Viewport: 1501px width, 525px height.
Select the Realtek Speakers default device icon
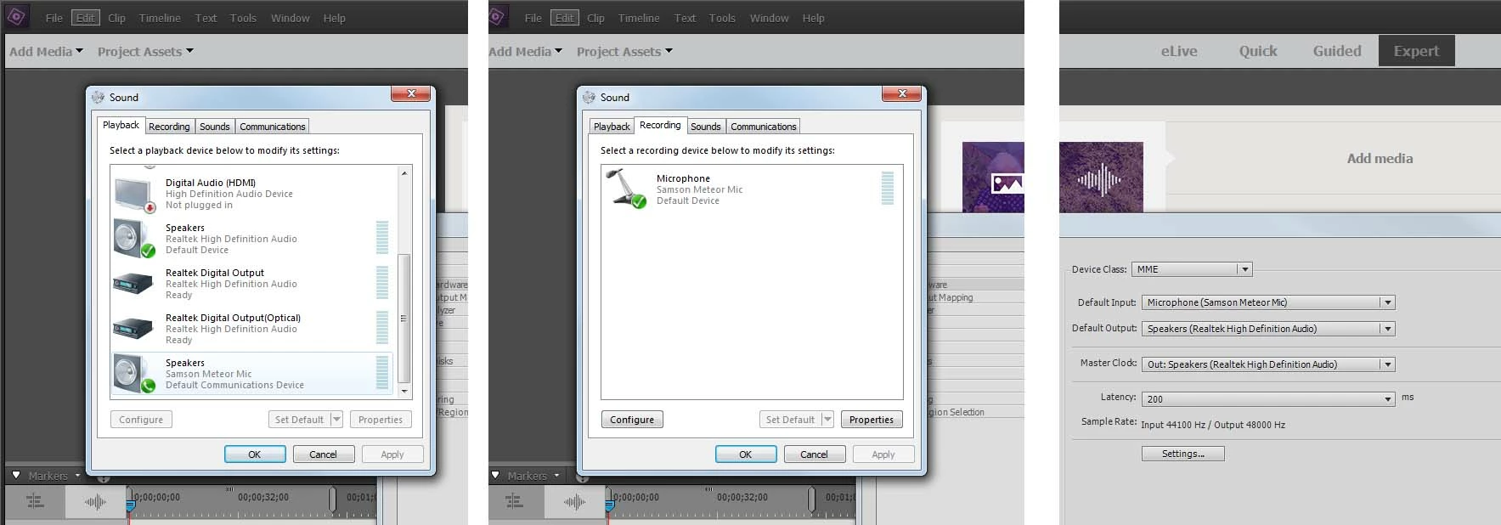coord(134,239)
